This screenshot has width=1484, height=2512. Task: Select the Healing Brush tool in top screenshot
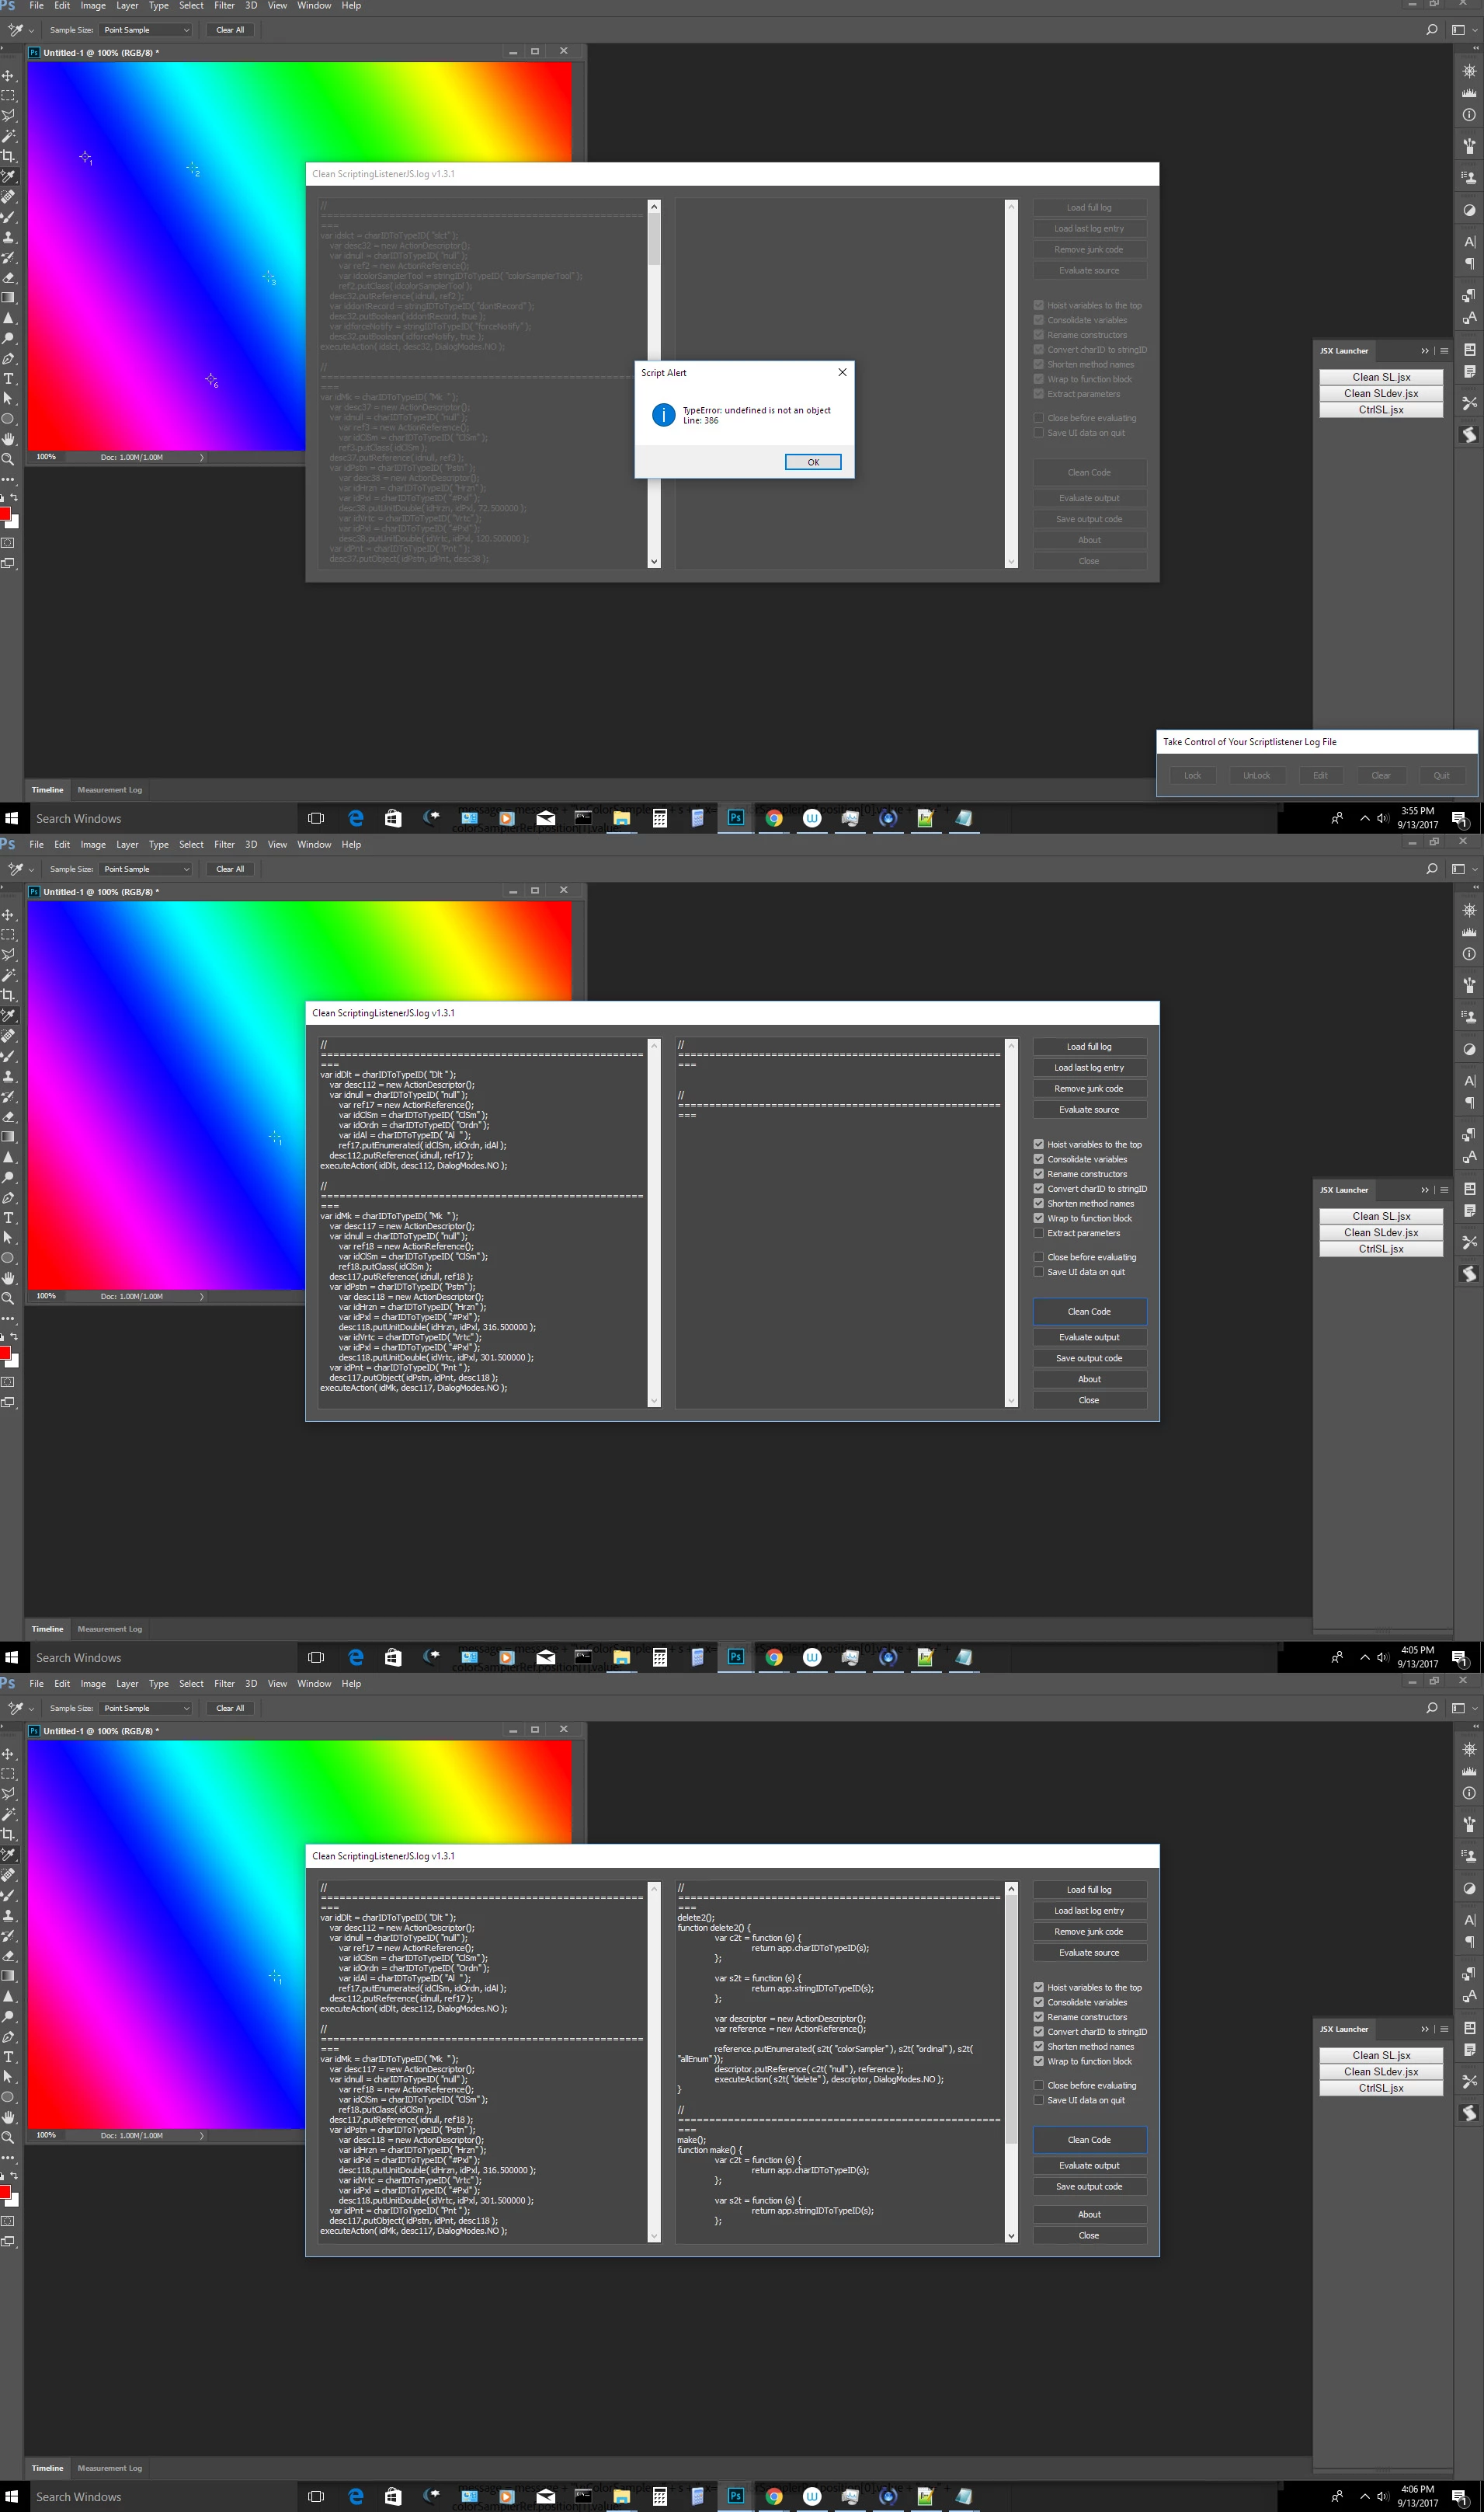pyautogui.click(x=8, y=197)
